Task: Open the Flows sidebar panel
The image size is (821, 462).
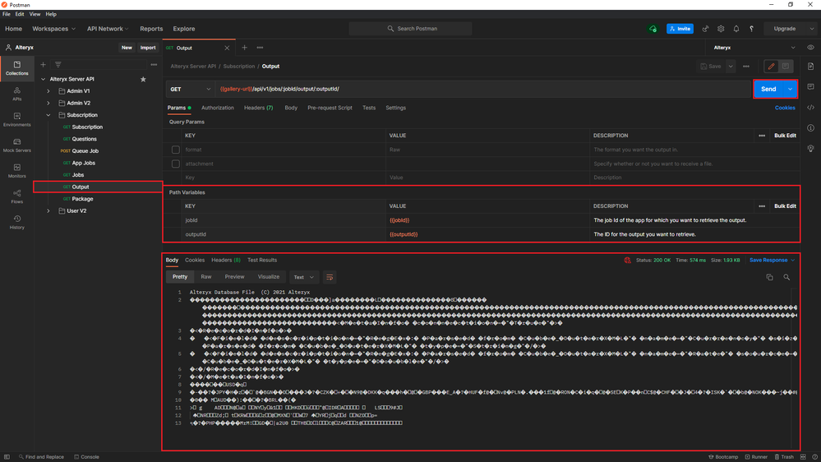Action: pyautogui.click(x=16, y=196)
